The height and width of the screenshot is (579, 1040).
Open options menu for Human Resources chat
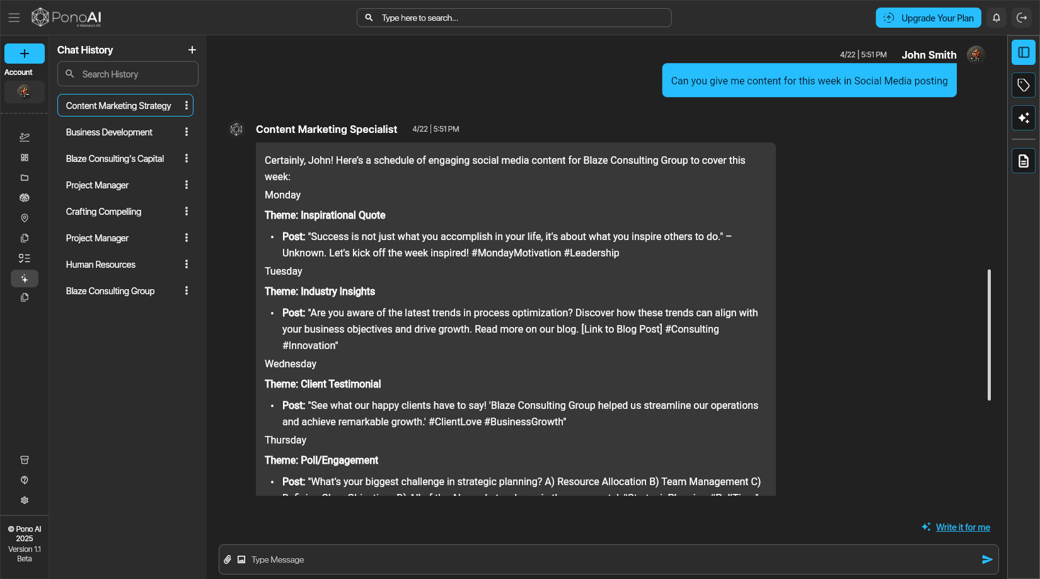point(187,264)
